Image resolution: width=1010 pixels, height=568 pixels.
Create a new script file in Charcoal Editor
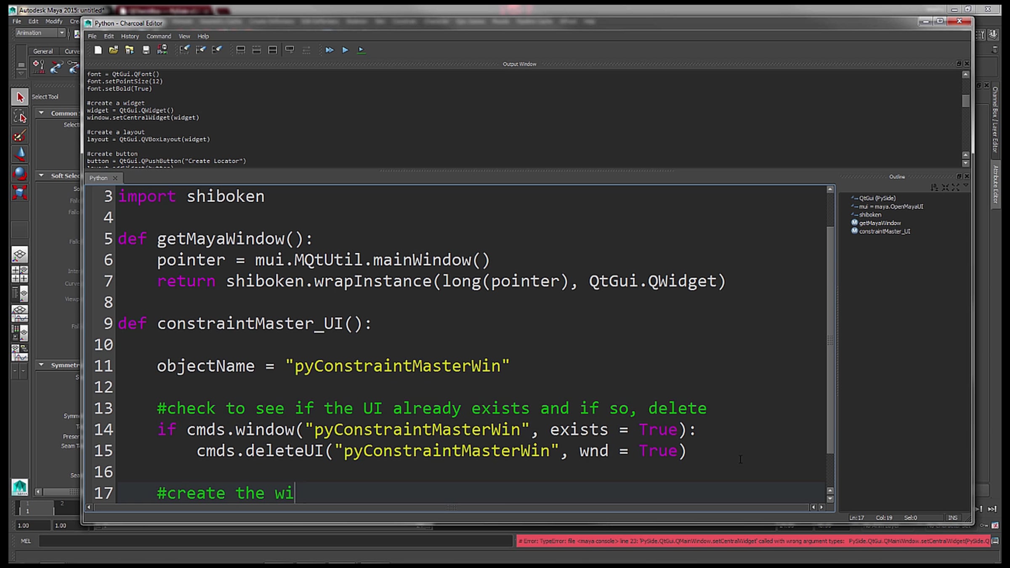(x=98, y=50)
